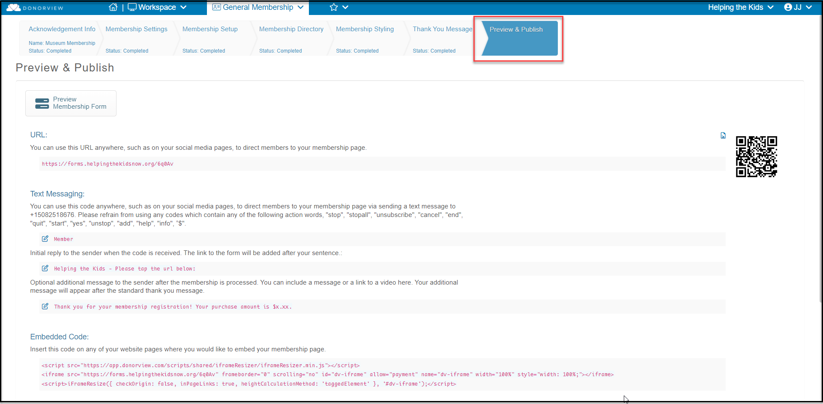Click the Preview & Publish page heading
This screenshot has height=404, width=823.
[x=65, y=68]
